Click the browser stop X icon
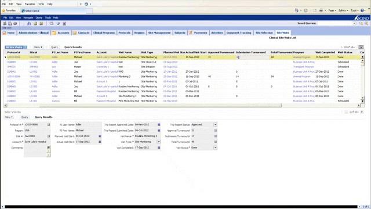The image size is (371, 209). 81,4
